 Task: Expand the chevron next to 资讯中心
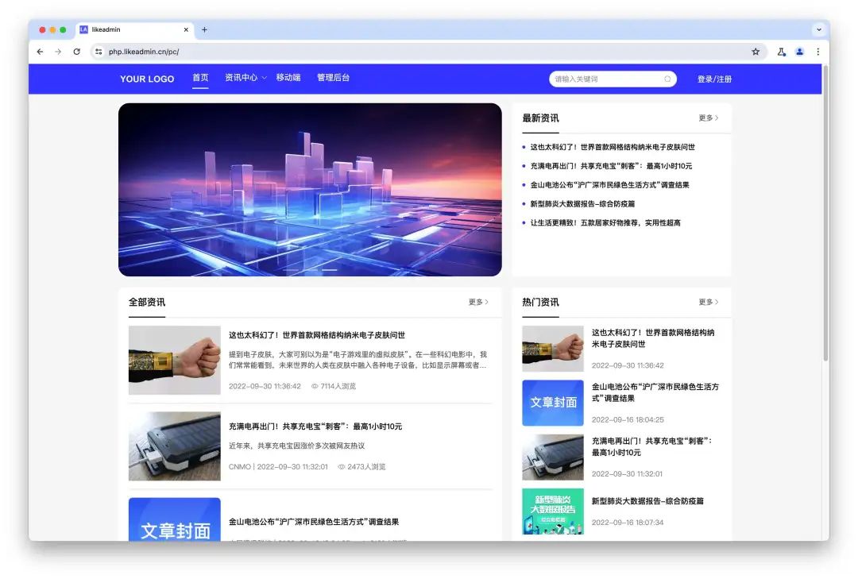[265, 78]
